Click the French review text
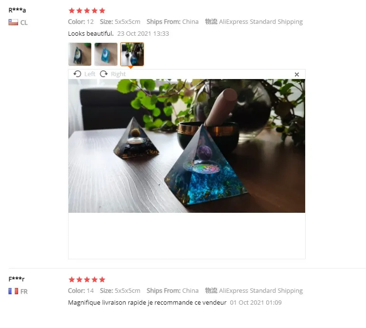Image resolution: width=366 pixels, height=328 pixels. pos(147,302)
